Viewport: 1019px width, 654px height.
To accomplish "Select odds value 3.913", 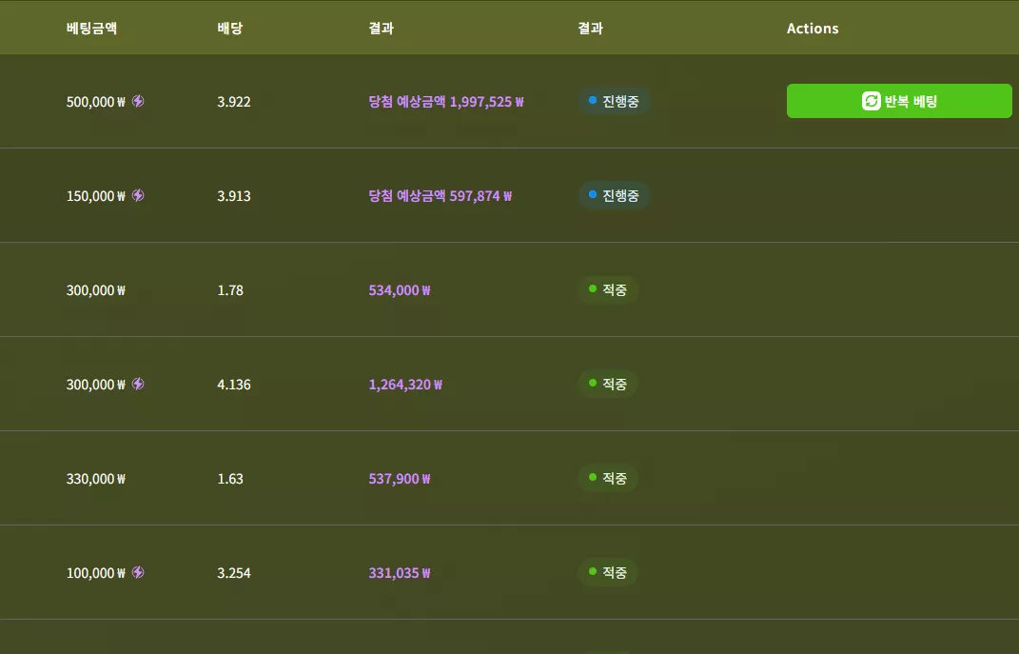I will (x=234, y=196).
